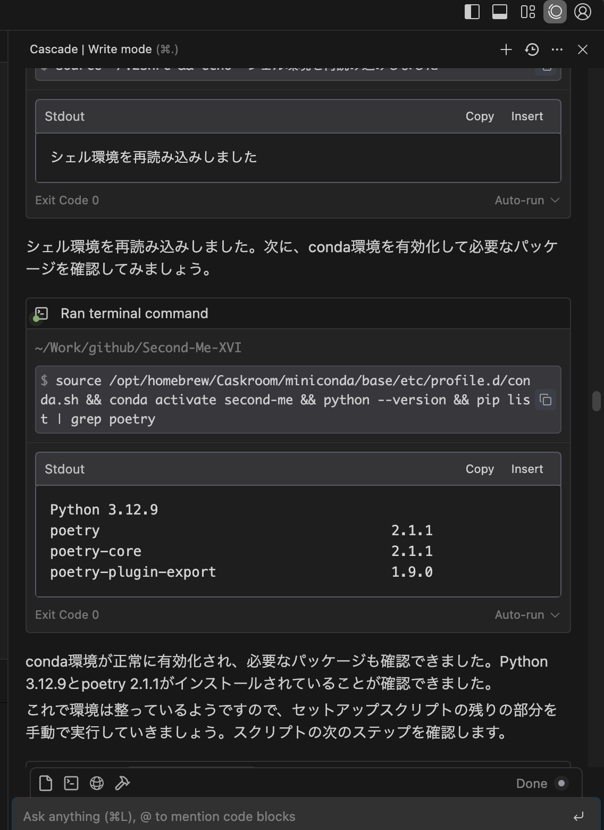
Task: Start a new Cascade conversation with plus
Action: [506, 49]
